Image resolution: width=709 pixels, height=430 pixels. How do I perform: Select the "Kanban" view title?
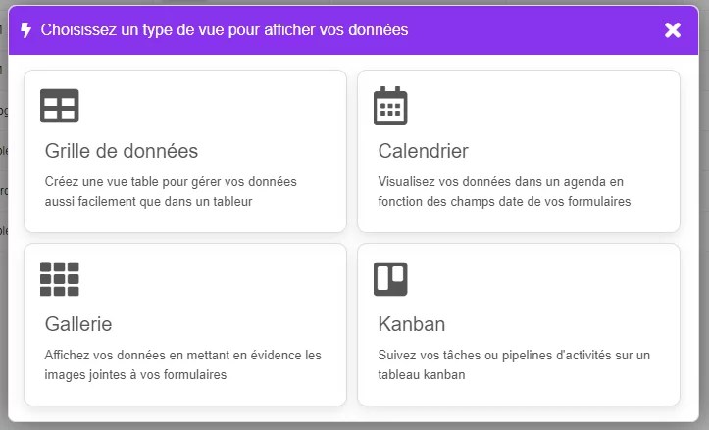coord(412,323)
